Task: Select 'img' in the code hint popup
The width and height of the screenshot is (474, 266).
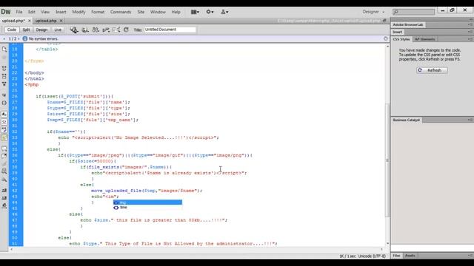Action: 147,202
